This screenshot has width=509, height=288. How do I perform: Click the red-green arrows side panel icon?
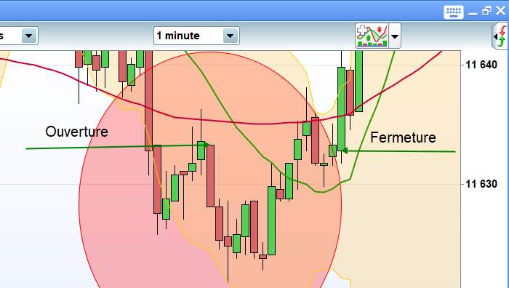[x=501, y=36]
